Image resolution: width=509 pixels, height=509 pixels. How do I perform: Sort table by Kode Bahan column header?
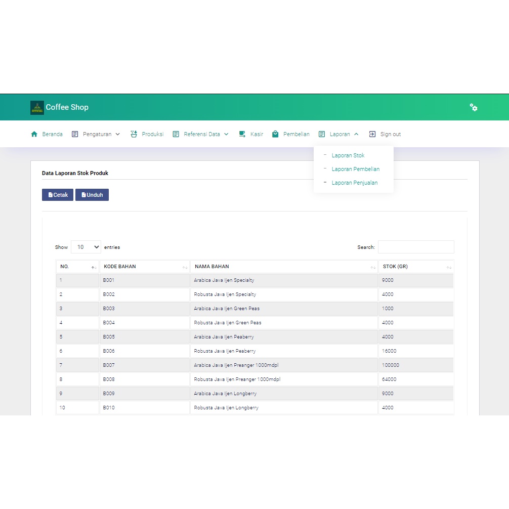(x=144, y=267)
